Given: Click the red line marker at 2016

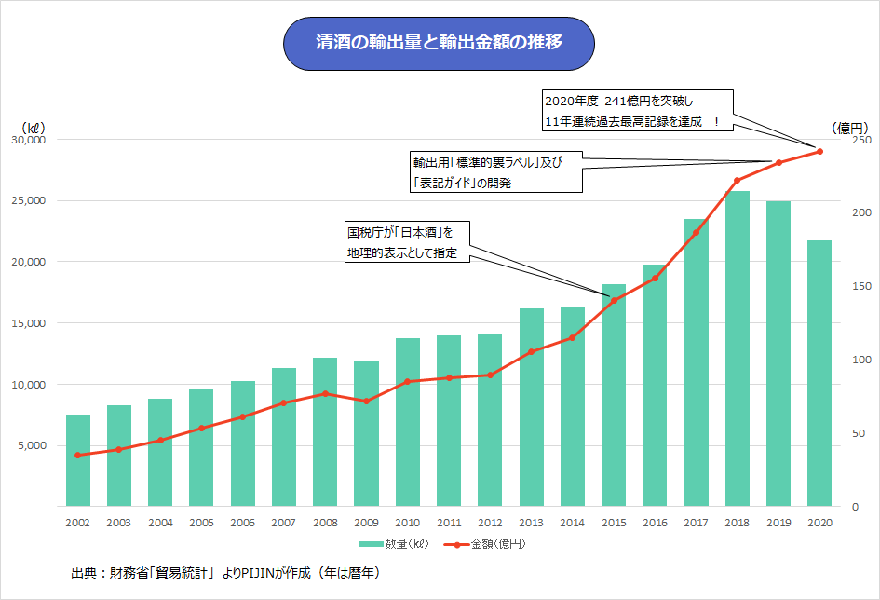Looking at the screenshot, I should click(655, 279).
